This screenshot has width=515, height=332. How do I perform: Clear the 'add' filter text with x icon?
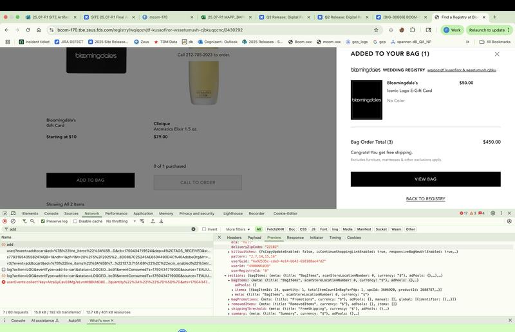click(x=194, y=229)
